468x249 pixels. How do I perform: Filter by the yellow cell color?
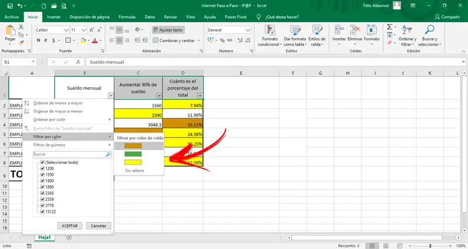(133, 162)
